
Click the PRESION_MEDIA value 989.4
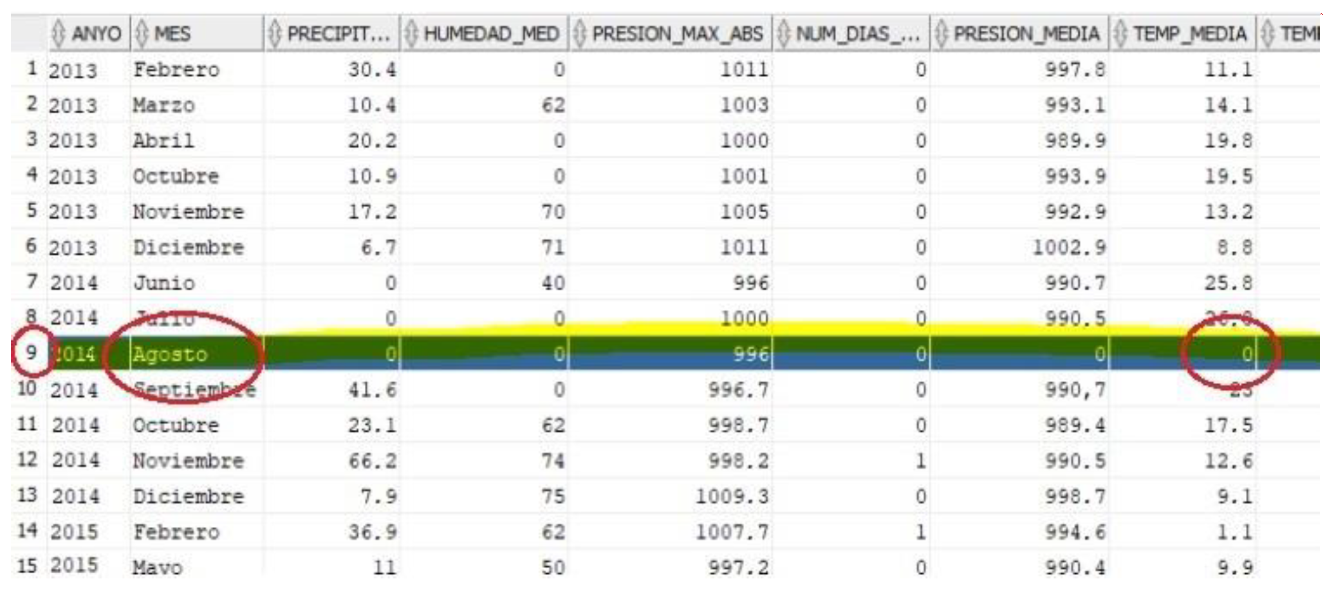coord(1075,425)
